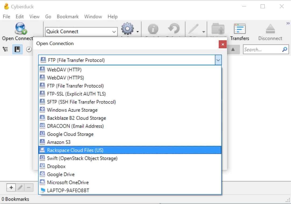291x204 pixels.
Task: Switch to outline browser view
Action: (x=5, y=49)
